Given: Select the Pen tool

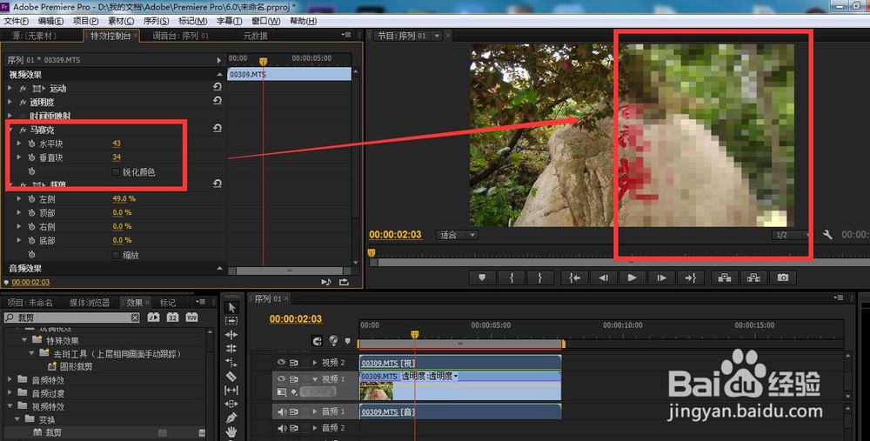Looking at the screenshot, I should tap(232, 418).
